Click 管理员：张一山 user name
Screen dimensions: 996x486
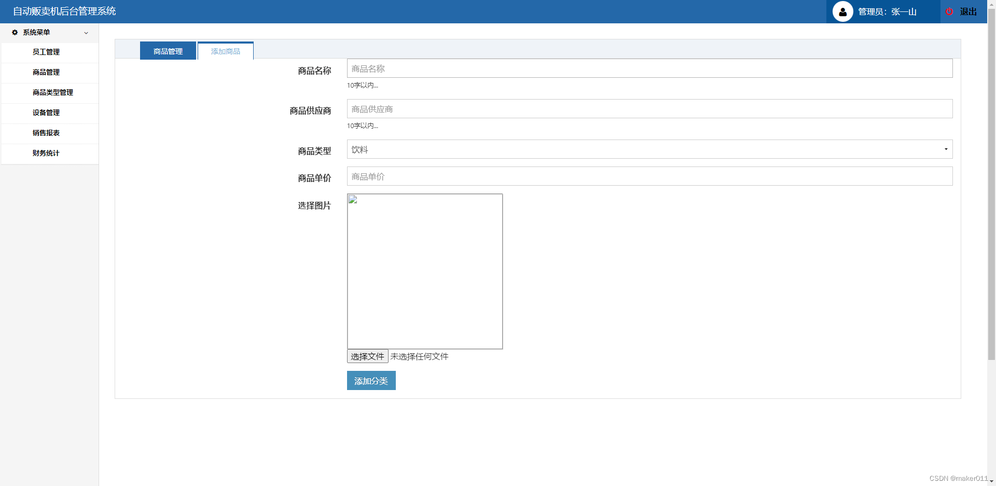pos(887,11)
